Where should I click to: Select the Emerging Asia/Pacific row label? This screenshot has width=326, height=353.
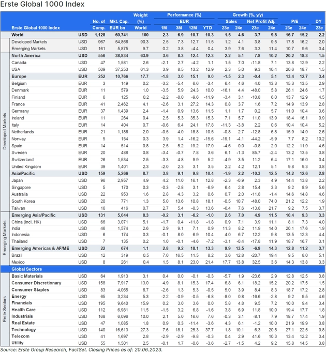coord(33,215)
